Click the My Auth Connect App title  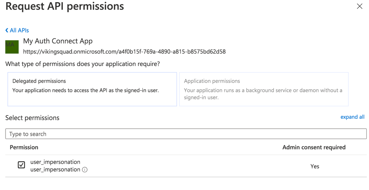tap(58, 41)
